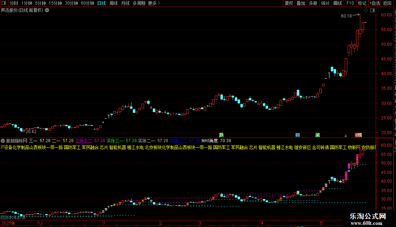
Task: Select the 月线 monthly chart tab
Action: tap(125, 3)
